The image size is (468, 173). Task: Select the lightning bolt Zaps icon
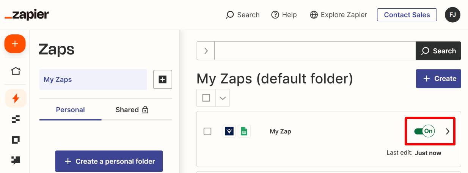pyautogui.click(x=16, y=98)
